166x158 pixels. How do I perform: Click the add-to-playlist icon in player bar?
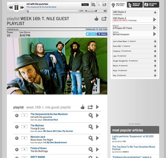(93, 5)
